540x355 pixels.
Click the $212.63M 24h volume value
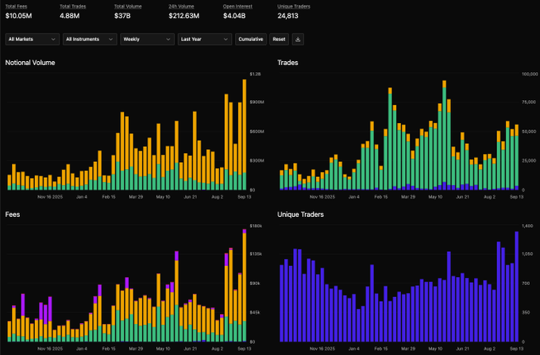pyautogui.click(x=184, y=16)
